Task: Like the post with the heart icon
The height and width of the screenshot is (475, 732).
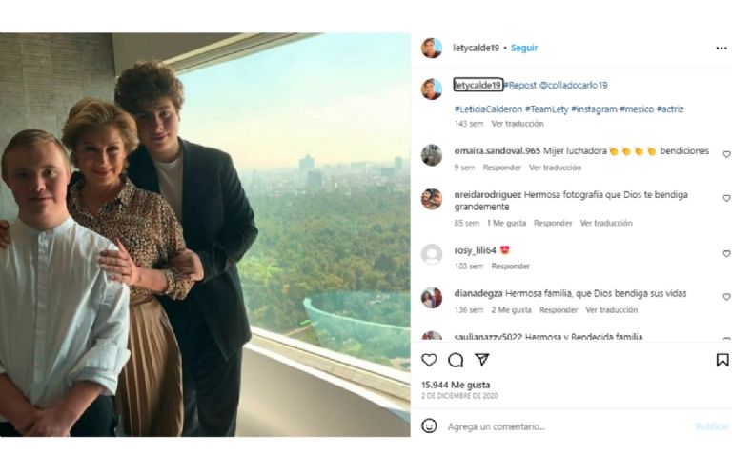Action: (x=429, y=360)
